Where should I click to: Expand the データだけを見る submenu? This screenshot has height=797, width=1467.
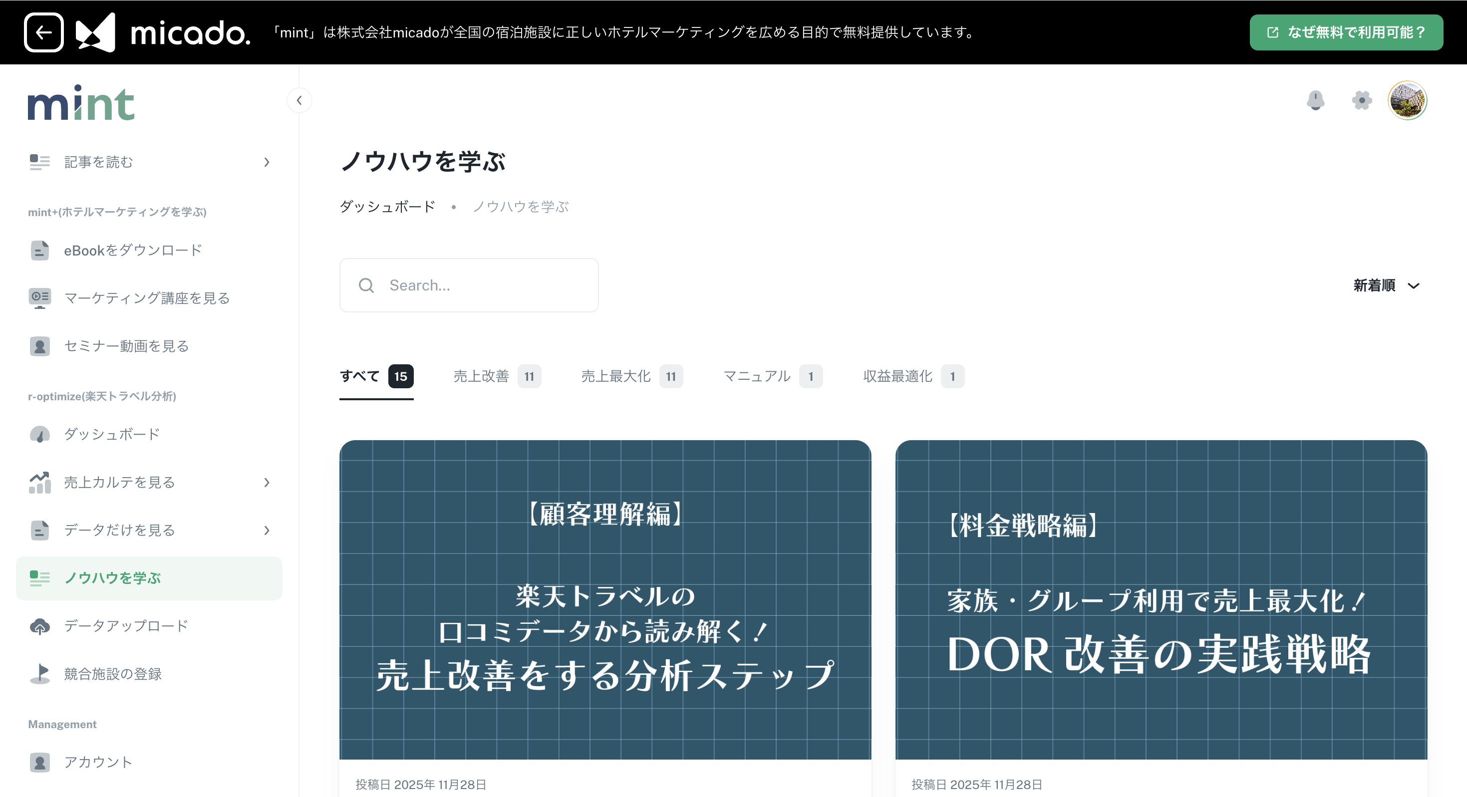[x=267, y=531]
